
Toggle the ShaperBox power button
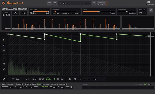click(x=3, y=3)
